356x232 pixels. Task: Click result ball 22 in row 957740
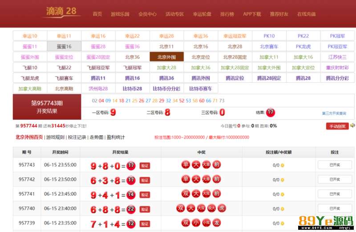pos(131,209)
